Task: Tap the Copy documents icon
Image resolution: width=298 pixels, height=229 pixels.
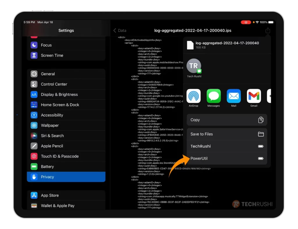Action: [x=261, y=120]
